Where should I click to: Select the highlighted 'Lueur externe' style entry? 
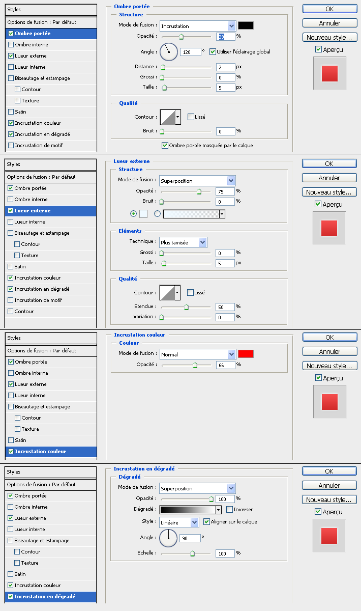pyautogui.click(x=51, y=211)
